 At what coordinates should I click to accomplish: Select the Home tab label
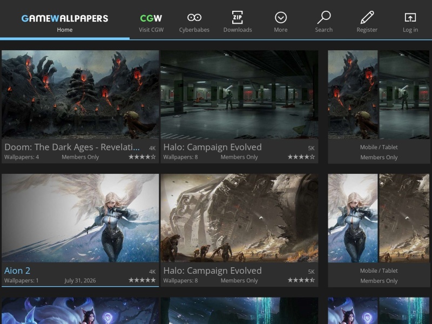pyautogui.click(x=65, y=30)
